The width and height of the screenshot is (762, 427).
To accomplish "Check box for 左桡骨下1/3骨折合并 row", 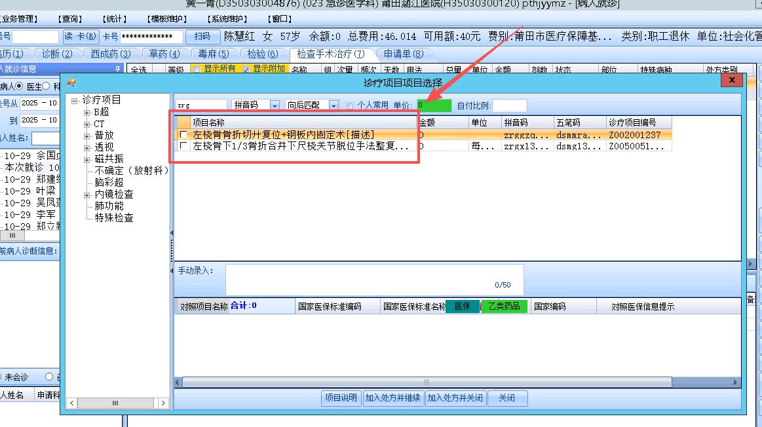I will (x=183, y=146).
